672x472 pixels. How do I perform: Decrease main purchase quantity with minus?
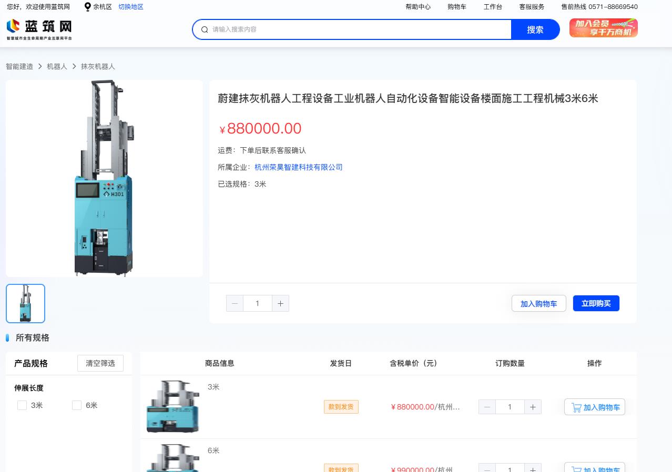(x=235, y=303)
